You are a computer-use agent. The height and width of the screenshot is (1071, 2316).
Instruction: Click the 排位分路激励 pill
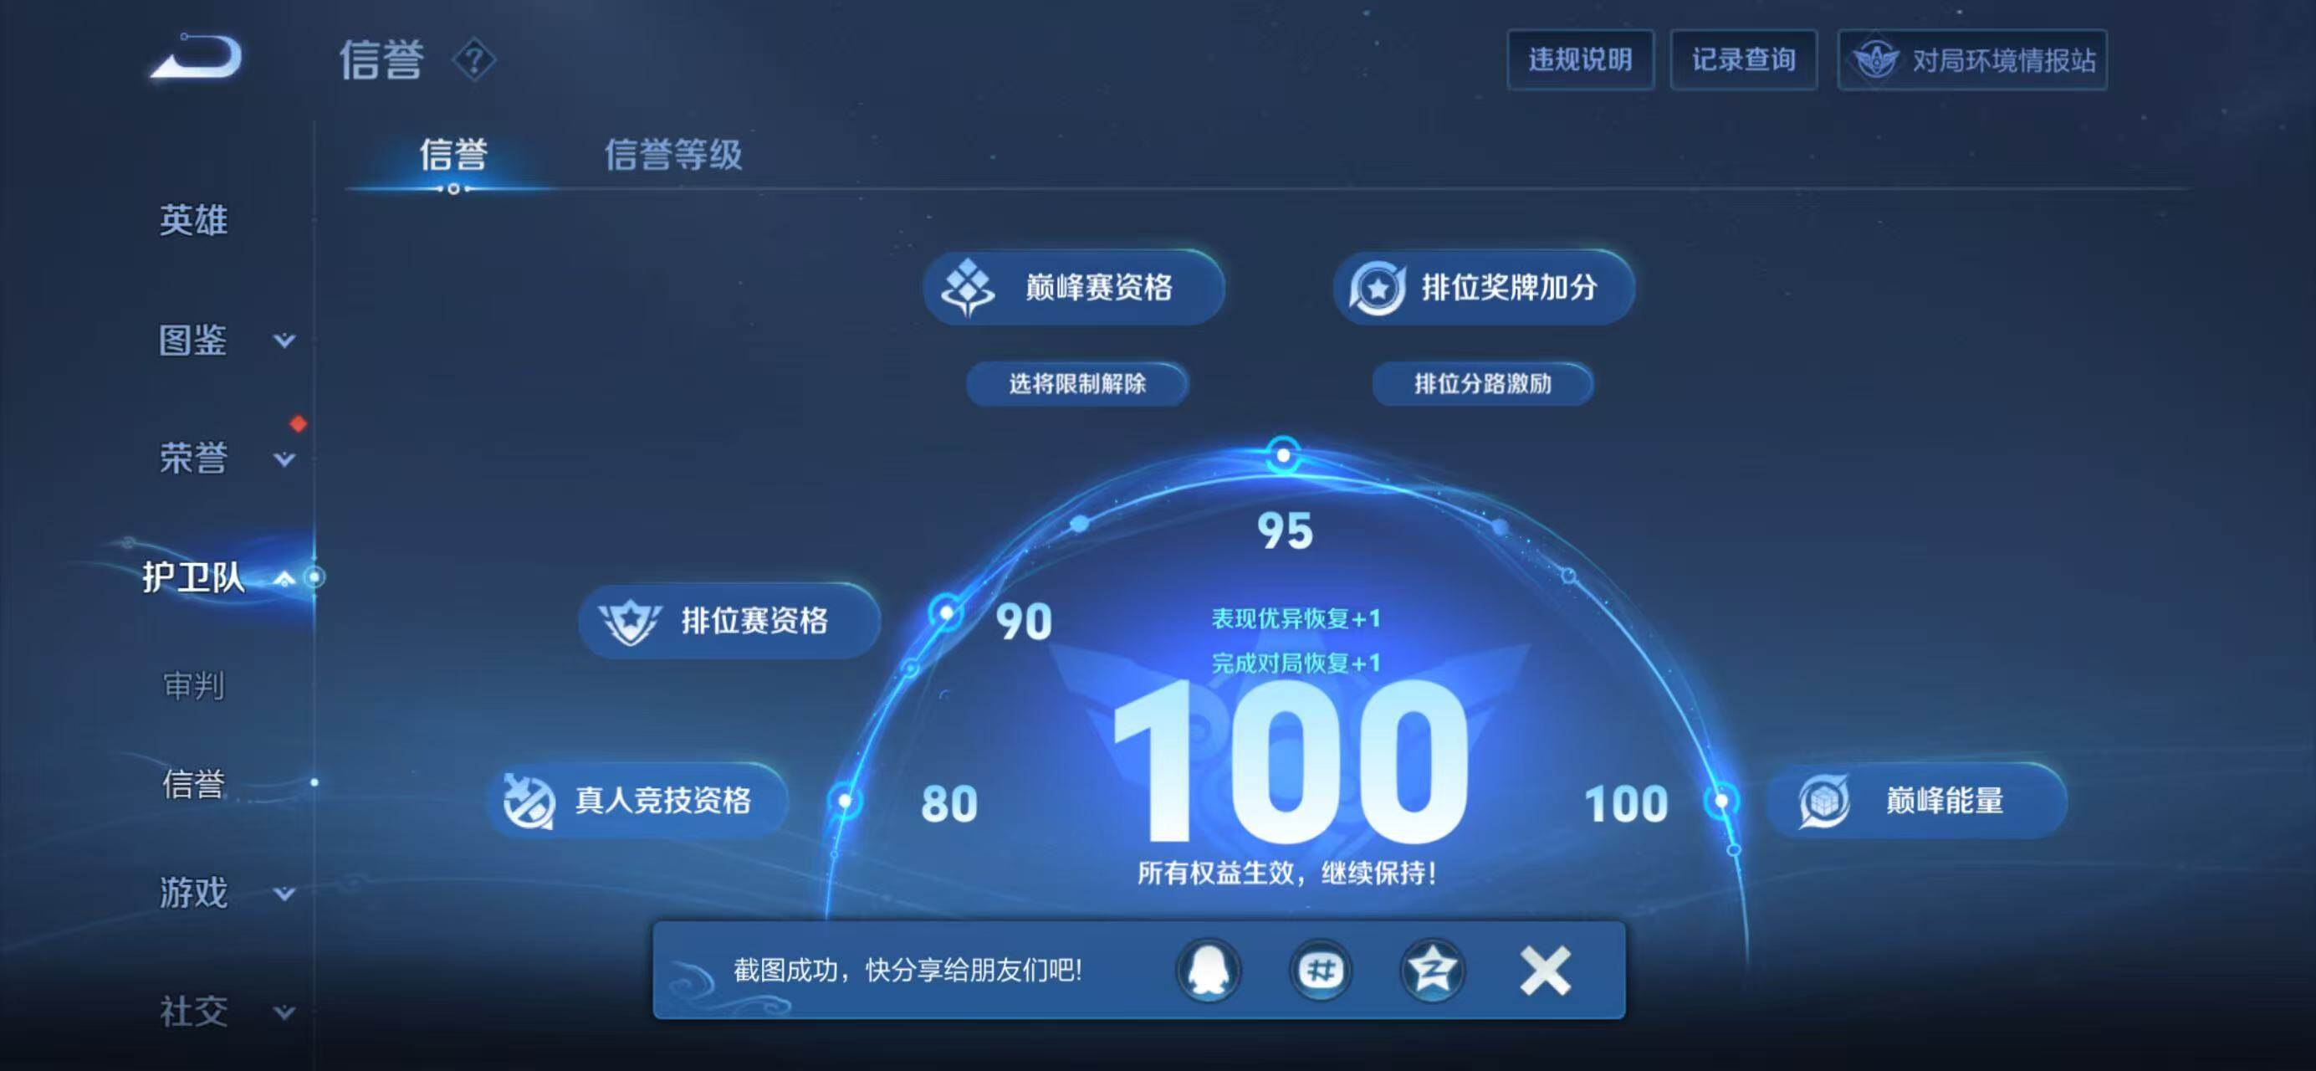click(1483, 384)
